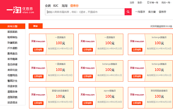Open the 注册 register link

coord(132,3)
